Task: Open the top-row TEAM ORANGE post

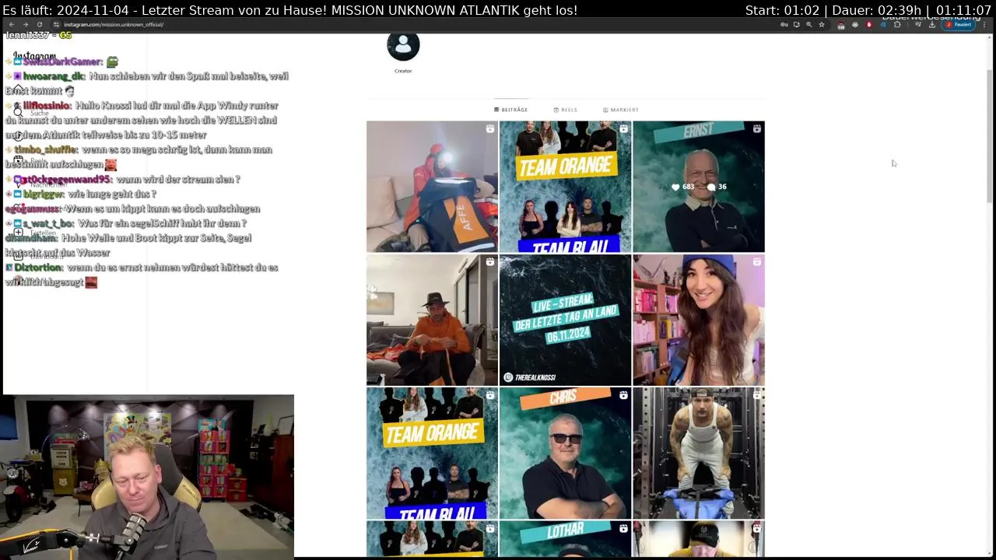Action: coord(565,187)
